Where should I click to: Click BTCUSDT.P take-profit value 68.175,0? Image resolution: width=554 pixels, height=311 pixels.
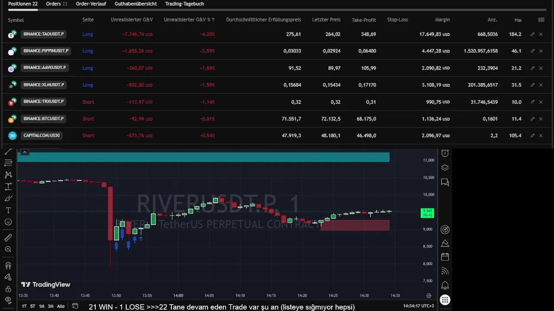click(366, 119)
